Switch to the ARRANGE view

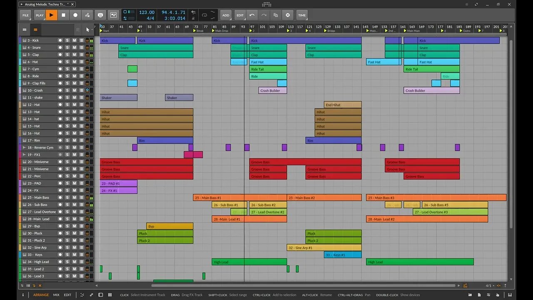coord(41,295)
